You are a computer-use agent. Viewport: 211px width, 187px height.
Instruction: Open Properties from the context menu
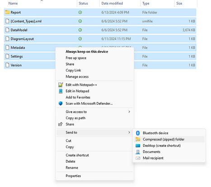[73, 176]
